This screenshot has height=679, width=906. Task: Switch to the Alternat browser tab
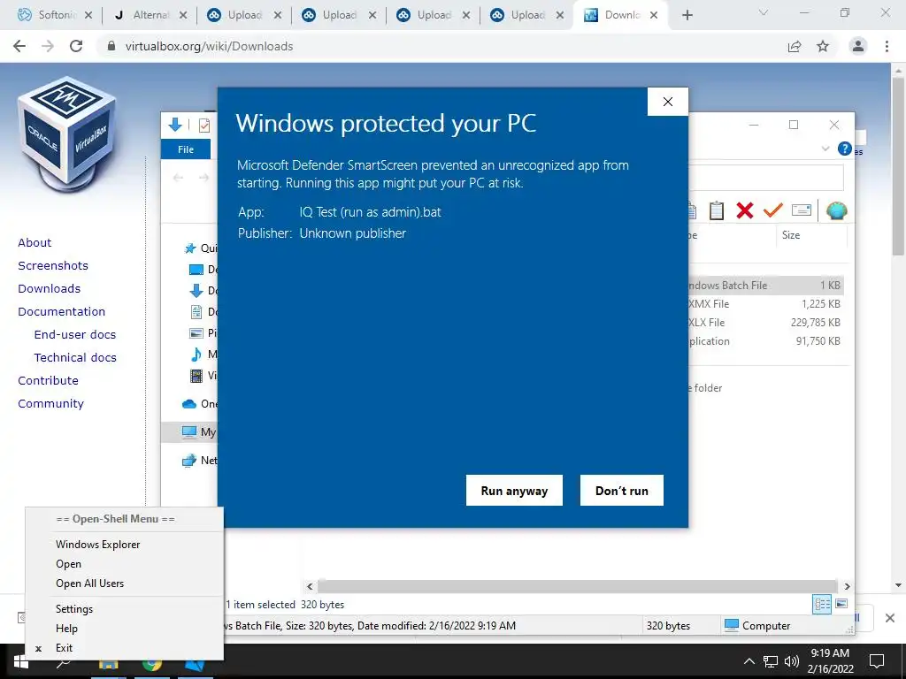(150, 15)
